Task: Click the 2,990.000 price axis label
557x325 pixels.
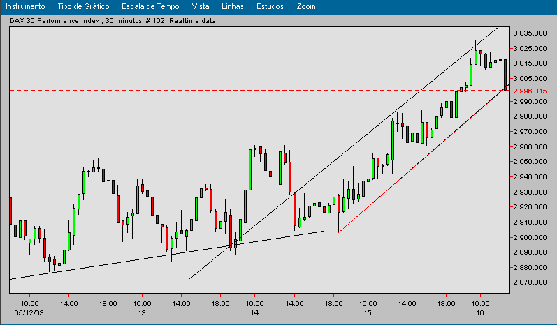Action: pos(530,101)
